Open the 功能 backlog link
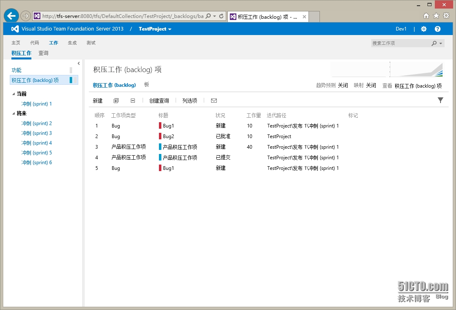456x310 pixels. (x=17, y=70)
